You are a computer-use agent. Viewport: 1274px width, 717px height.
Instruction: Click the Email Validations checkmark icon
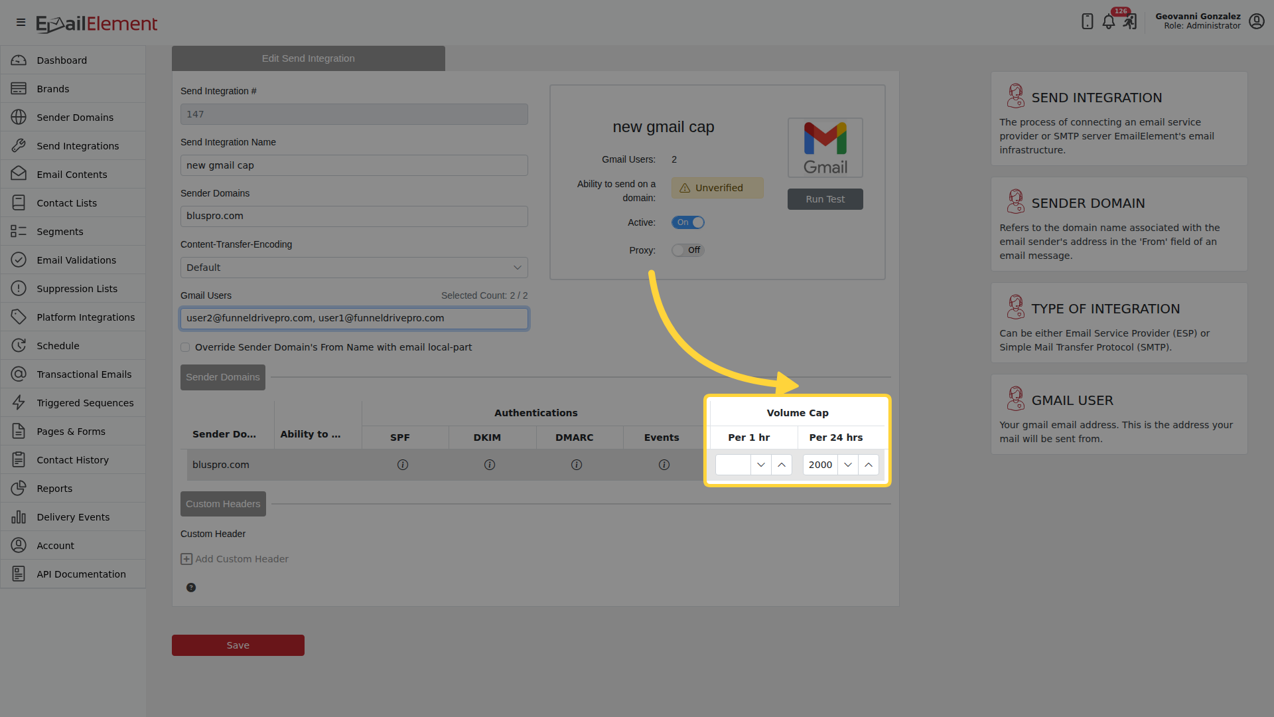pos(19,260)
